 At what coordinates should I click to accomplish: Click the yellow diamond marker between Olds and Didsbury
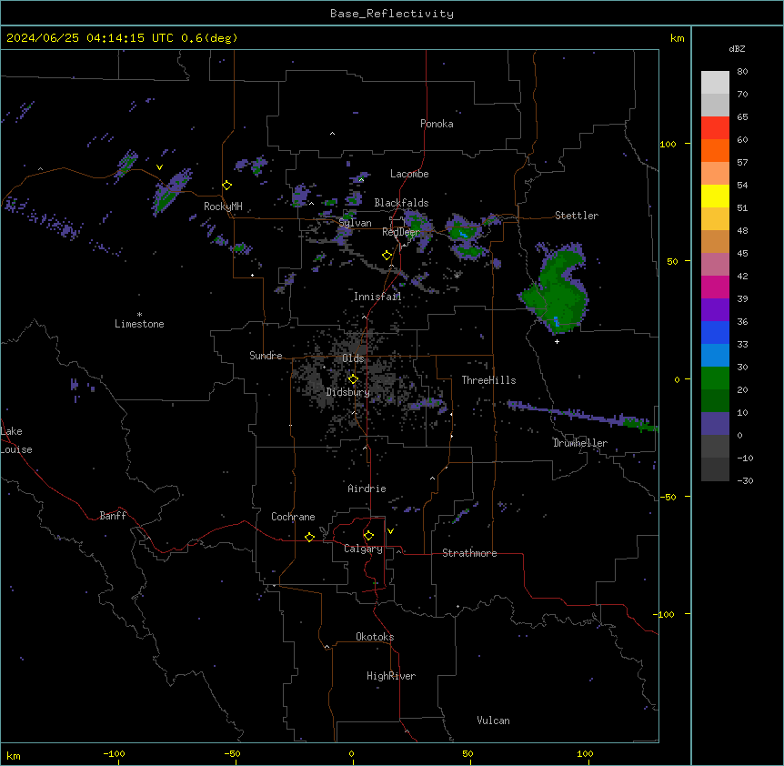coord(354,379)
